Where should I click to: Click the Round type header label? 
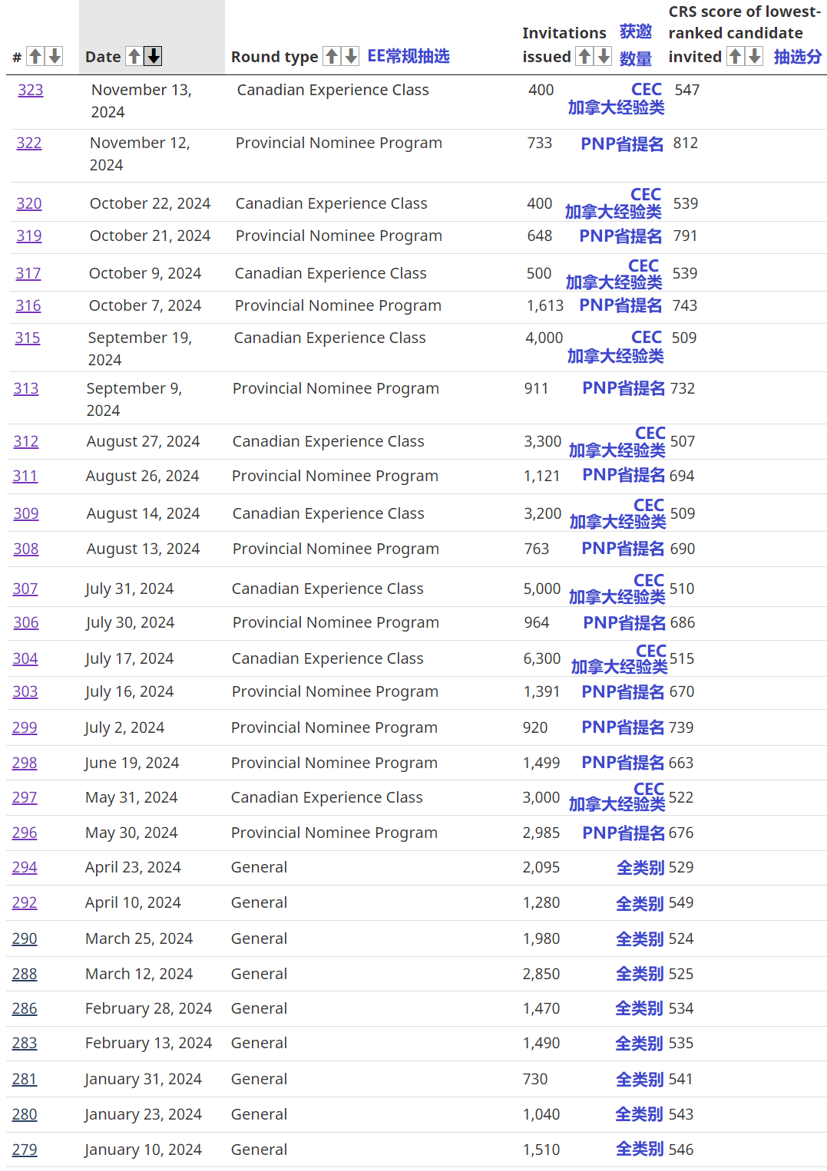pos(275,57)
